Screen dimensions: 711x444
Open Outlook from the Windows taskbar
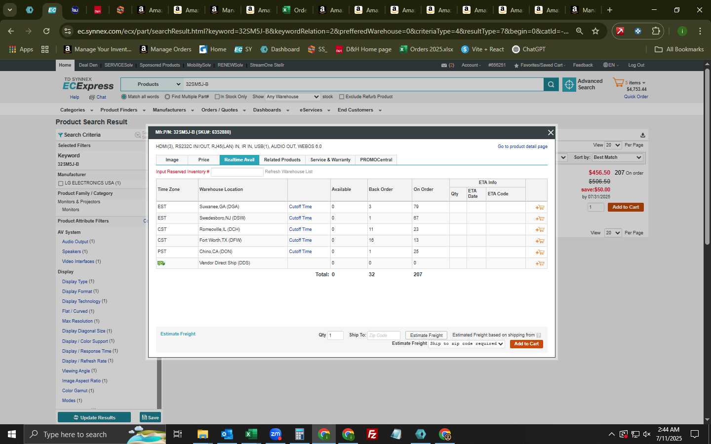(227, 434)
